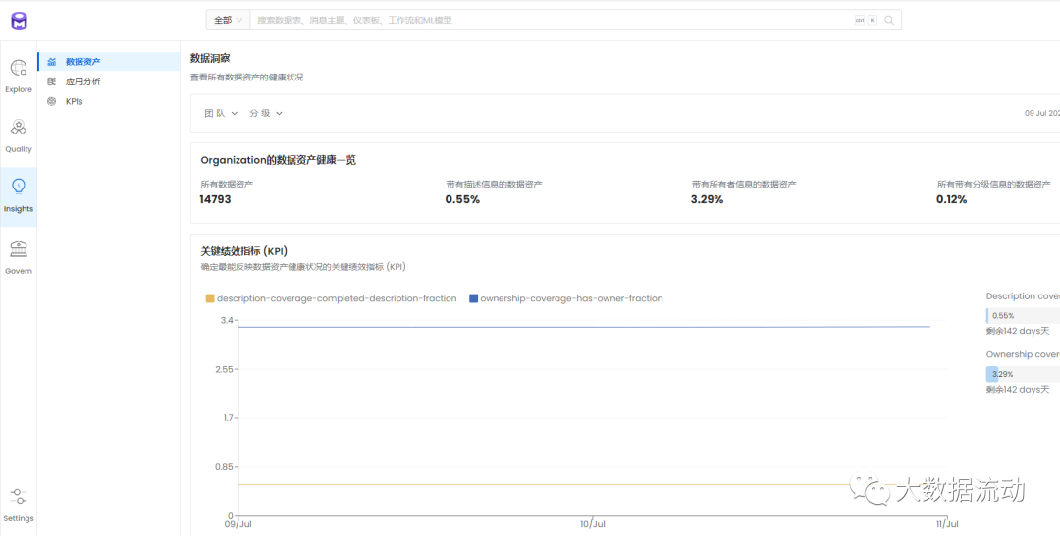Open the Govern sidebar icon
This screenshot has height=536, width=1060.
[x=19, y=248]
